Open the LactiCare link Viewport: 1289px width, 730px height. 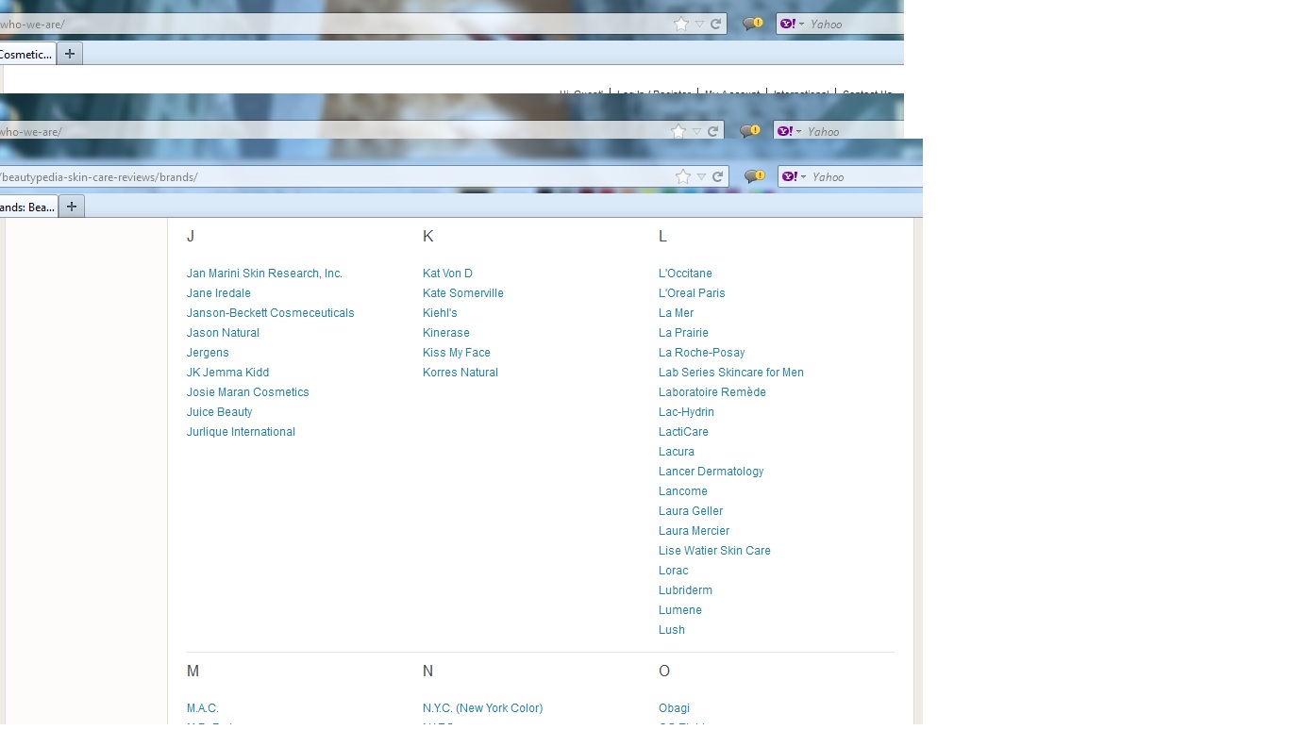pos(683,432)
